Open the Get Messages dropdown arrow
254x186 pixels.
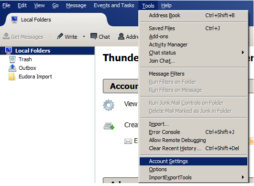tap(50, 37)
